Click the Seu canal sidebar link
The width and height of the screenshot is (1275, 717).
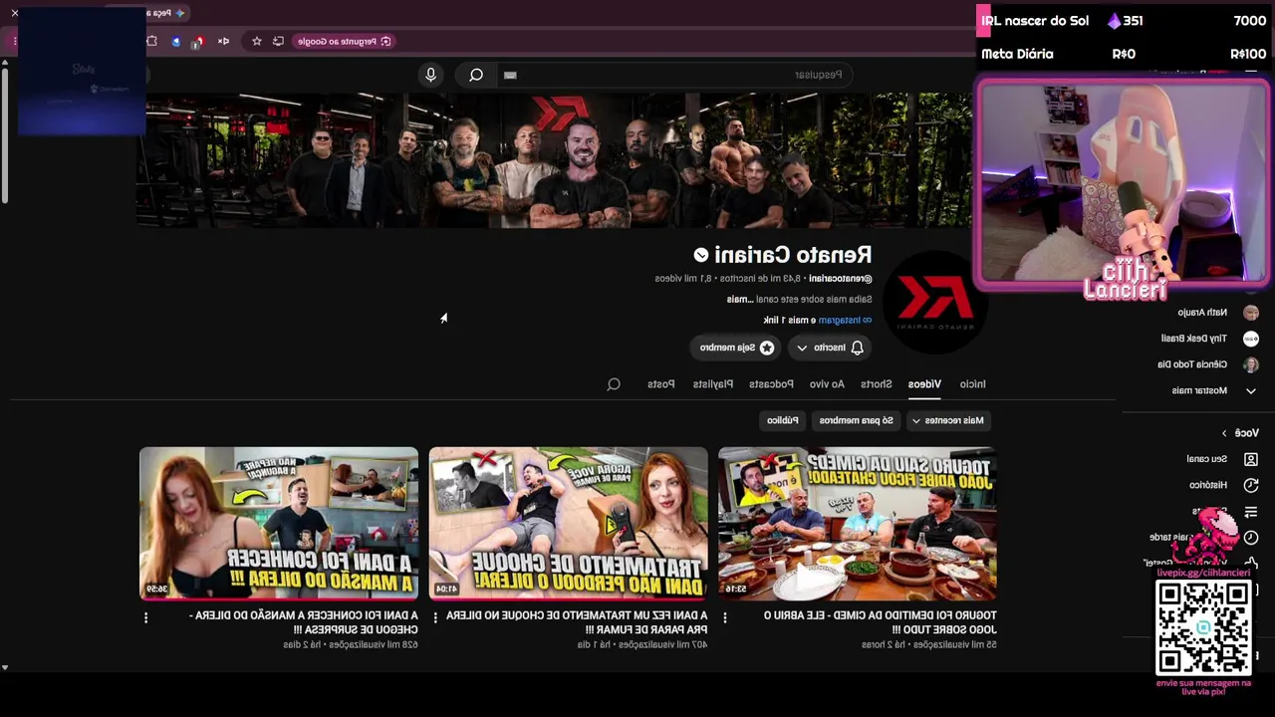coord(1206,459)
